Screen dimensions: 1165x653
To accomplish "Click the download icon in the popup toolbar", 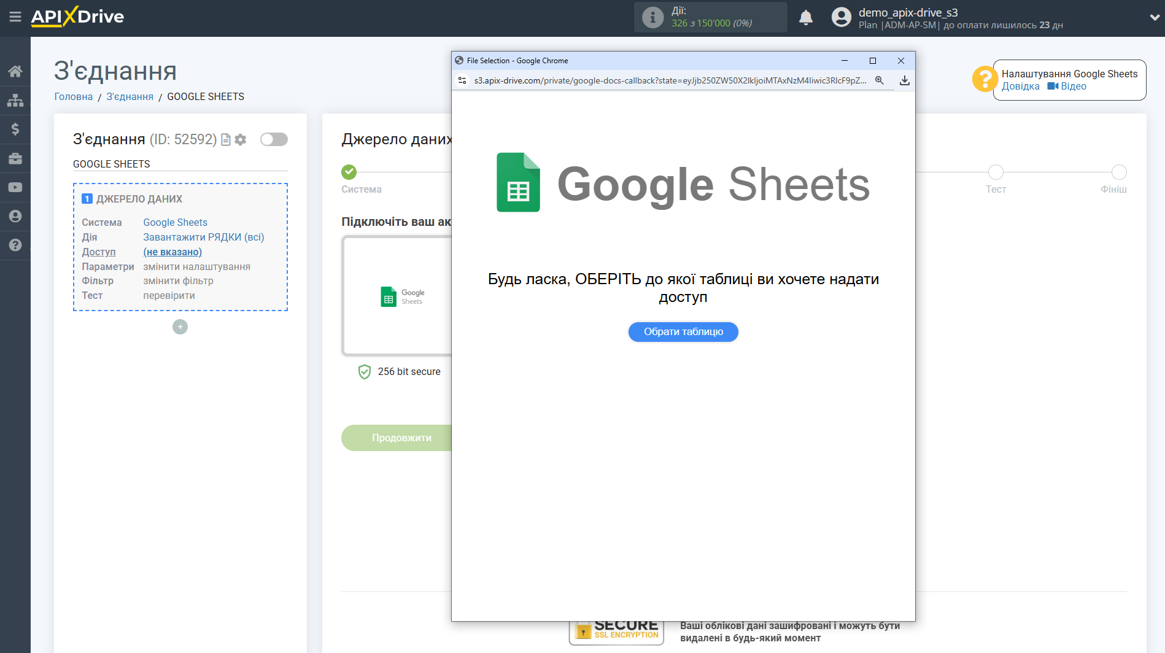I will pyautogui.click(x=905, y=80).
